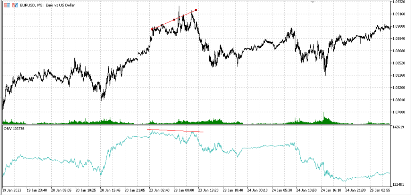This screenshot has width=411, height=195.
Task: Click the 24 Jan 16:10 time label
Action: coord(332,189)
